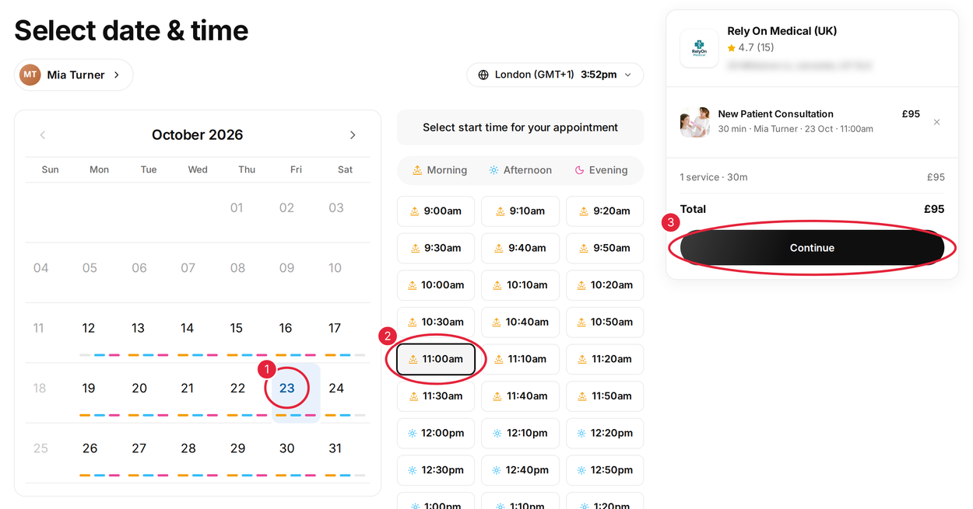Choose October 21 date

pos(188,389)
